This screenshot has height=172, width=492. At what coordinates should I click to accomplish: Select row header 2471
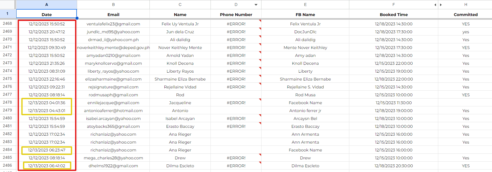[8, 47]
